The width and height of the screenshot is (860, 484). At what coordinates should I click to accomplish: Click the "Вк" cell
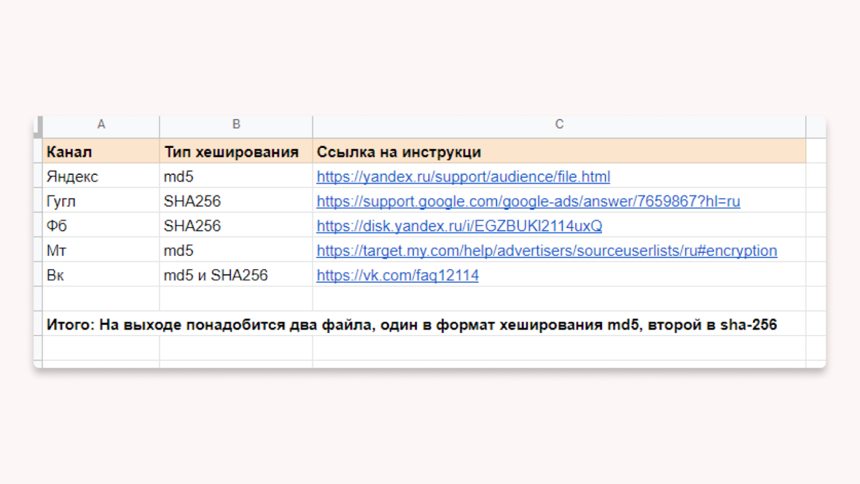coord(101,275)
